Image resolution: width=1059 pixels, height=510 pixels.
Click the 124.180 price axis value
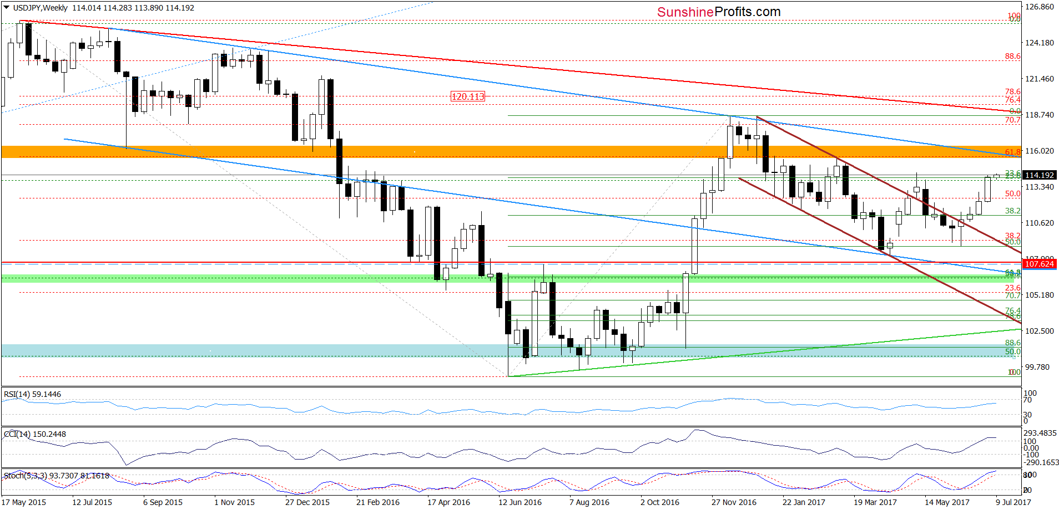pyautogui.click(x=1039, y=43)
